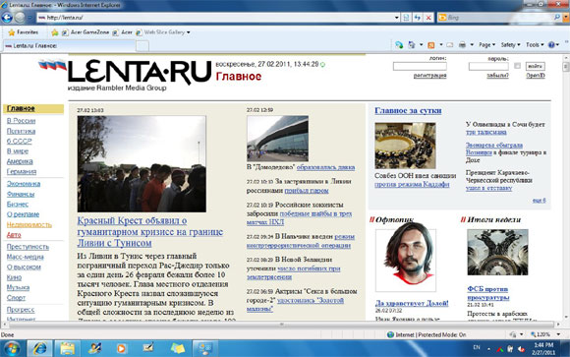Click the Favorites star icon
Screen dimensions: 570x357
(x=12, y=32)
